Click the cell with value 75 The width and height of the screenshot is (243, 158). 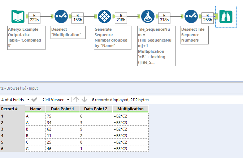62,116
